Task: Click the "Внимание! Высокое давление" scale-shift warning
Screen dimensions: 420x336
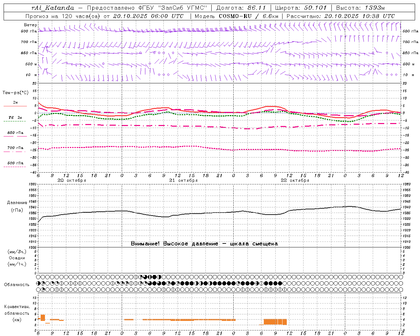Action: [x=204, y=244]
